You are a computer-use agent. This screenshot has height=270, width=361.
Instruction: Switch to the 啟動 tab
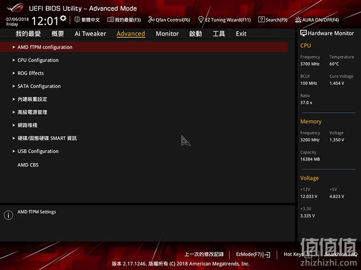click(196, 34)
